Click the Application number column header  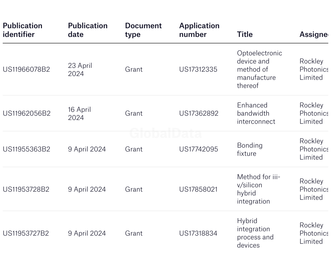coord(199,30)
